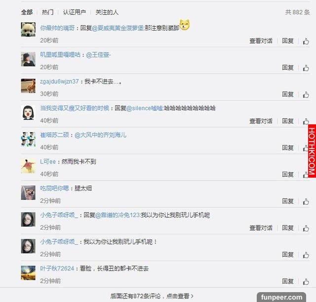The image size is (316, 302).
Task: Open 查看对话 on the 哈哈哈 reply
Action: [261, 121]
